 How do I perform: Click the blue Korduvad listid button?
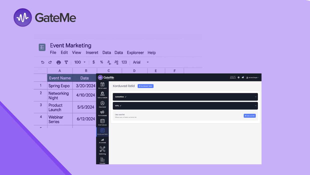click(x=145, y=86)
